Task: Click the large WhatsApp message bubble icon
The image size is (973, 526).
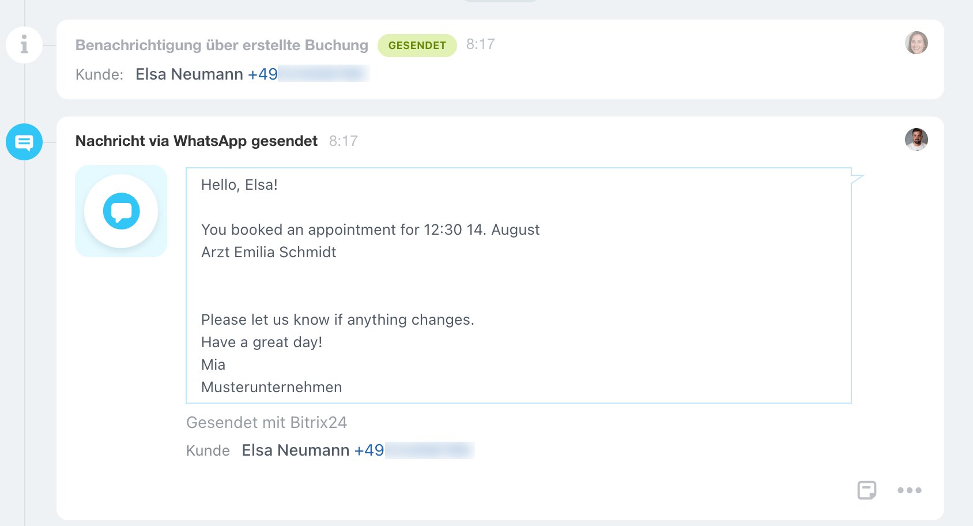Action: pyautogui.click(x=121, y=211)
